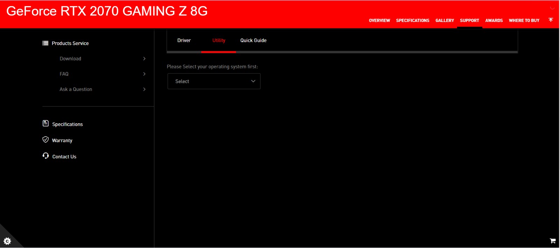Open the shopping cart icon
The width and height of the screenshot is (560, 248).
pyautogui.click(x=553, y=241)
